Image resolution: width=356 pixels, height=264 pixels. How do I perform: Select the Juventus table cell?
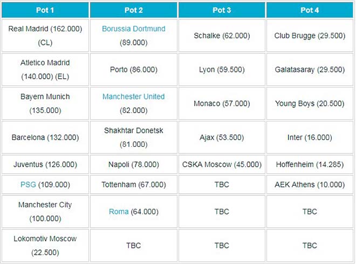click(45, 165)
